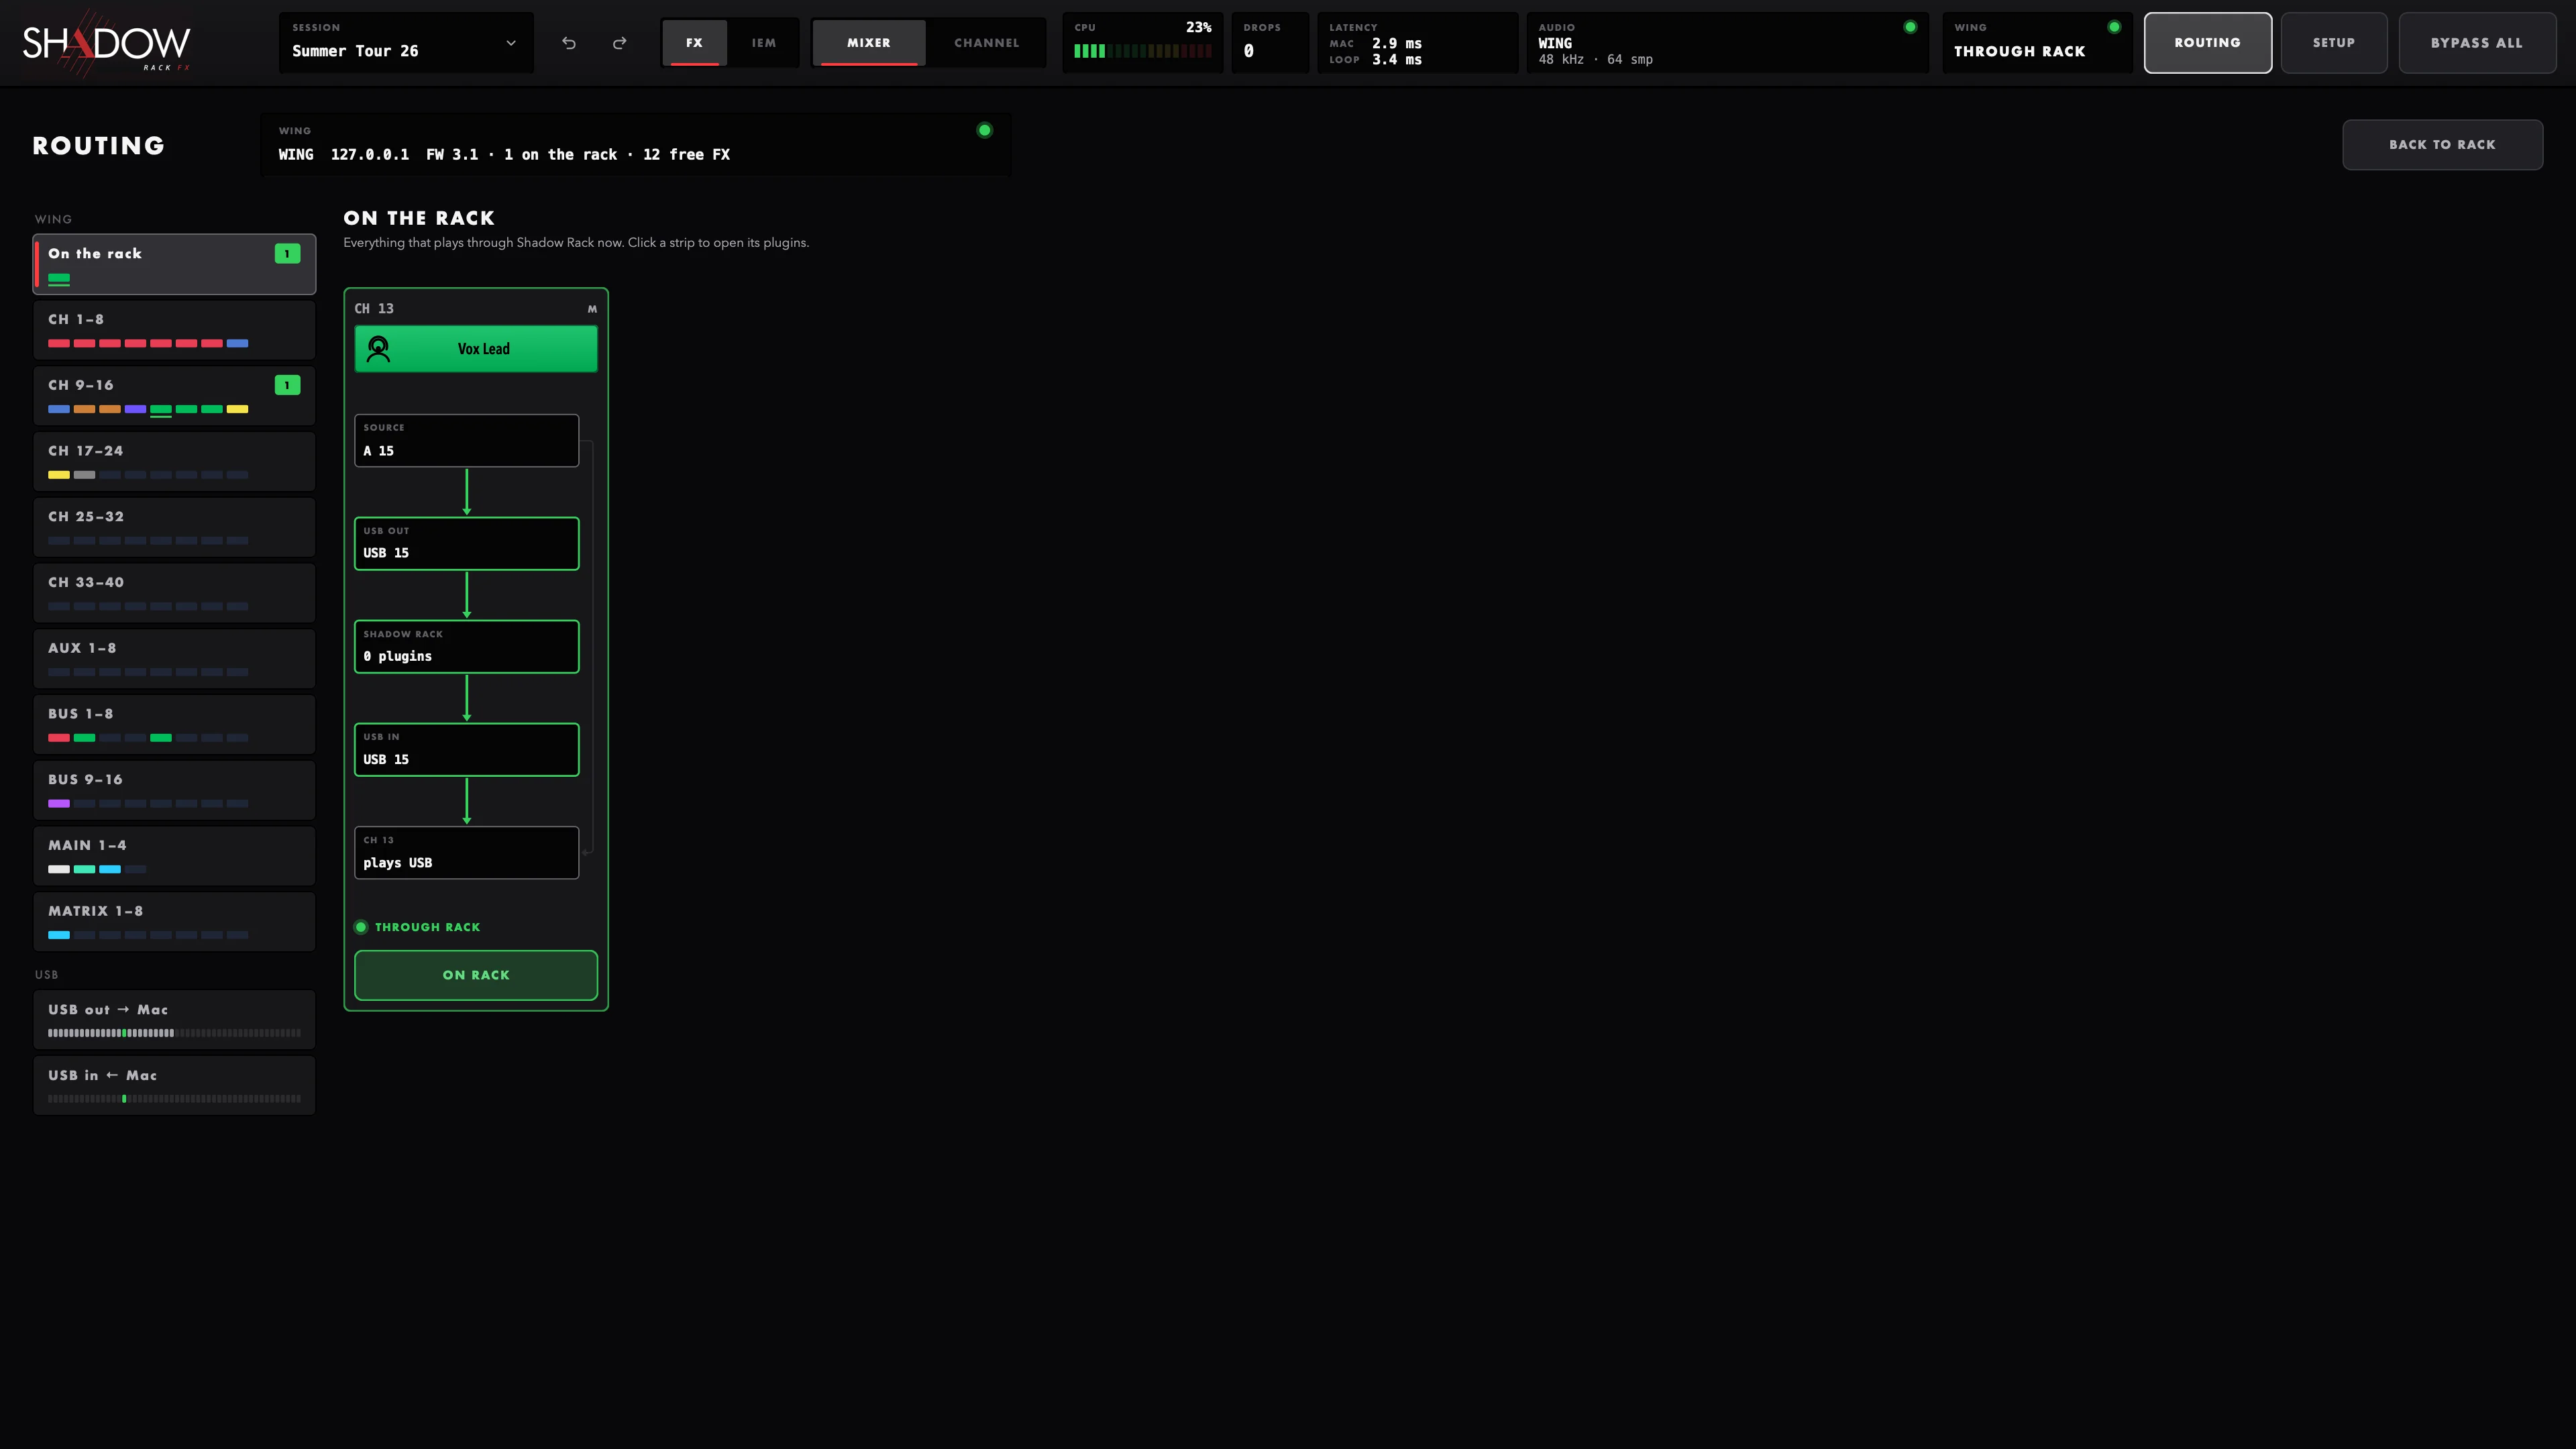This screenshot has height=1449, width=2576.
Task: Click the M mute marker on CH 13
Action: point(592,309)
